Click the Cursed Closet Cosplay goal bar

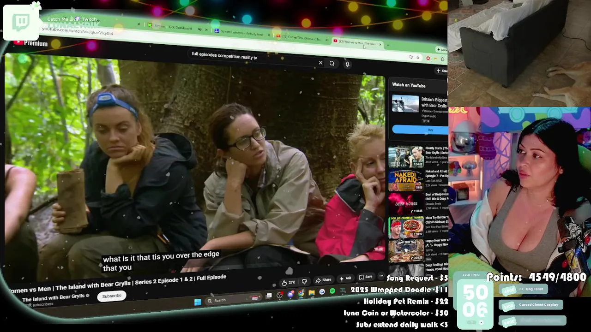pos(531,305)
